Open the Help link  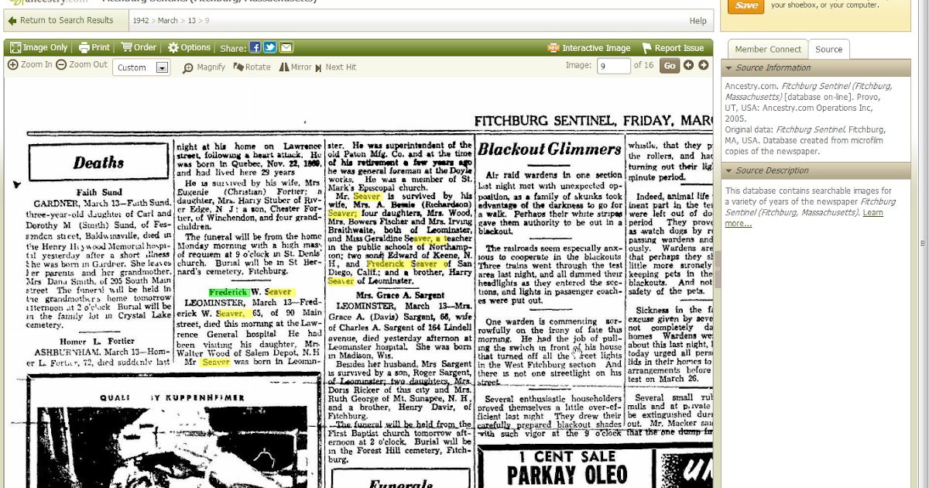click(x=698, y=21)
